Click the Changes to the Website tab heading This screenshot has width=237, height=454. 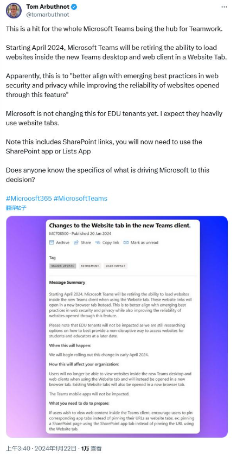coord(120,225)
